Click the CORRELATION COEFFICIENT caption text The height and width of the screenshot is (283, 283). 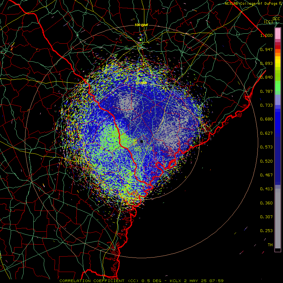pos(92,281)
